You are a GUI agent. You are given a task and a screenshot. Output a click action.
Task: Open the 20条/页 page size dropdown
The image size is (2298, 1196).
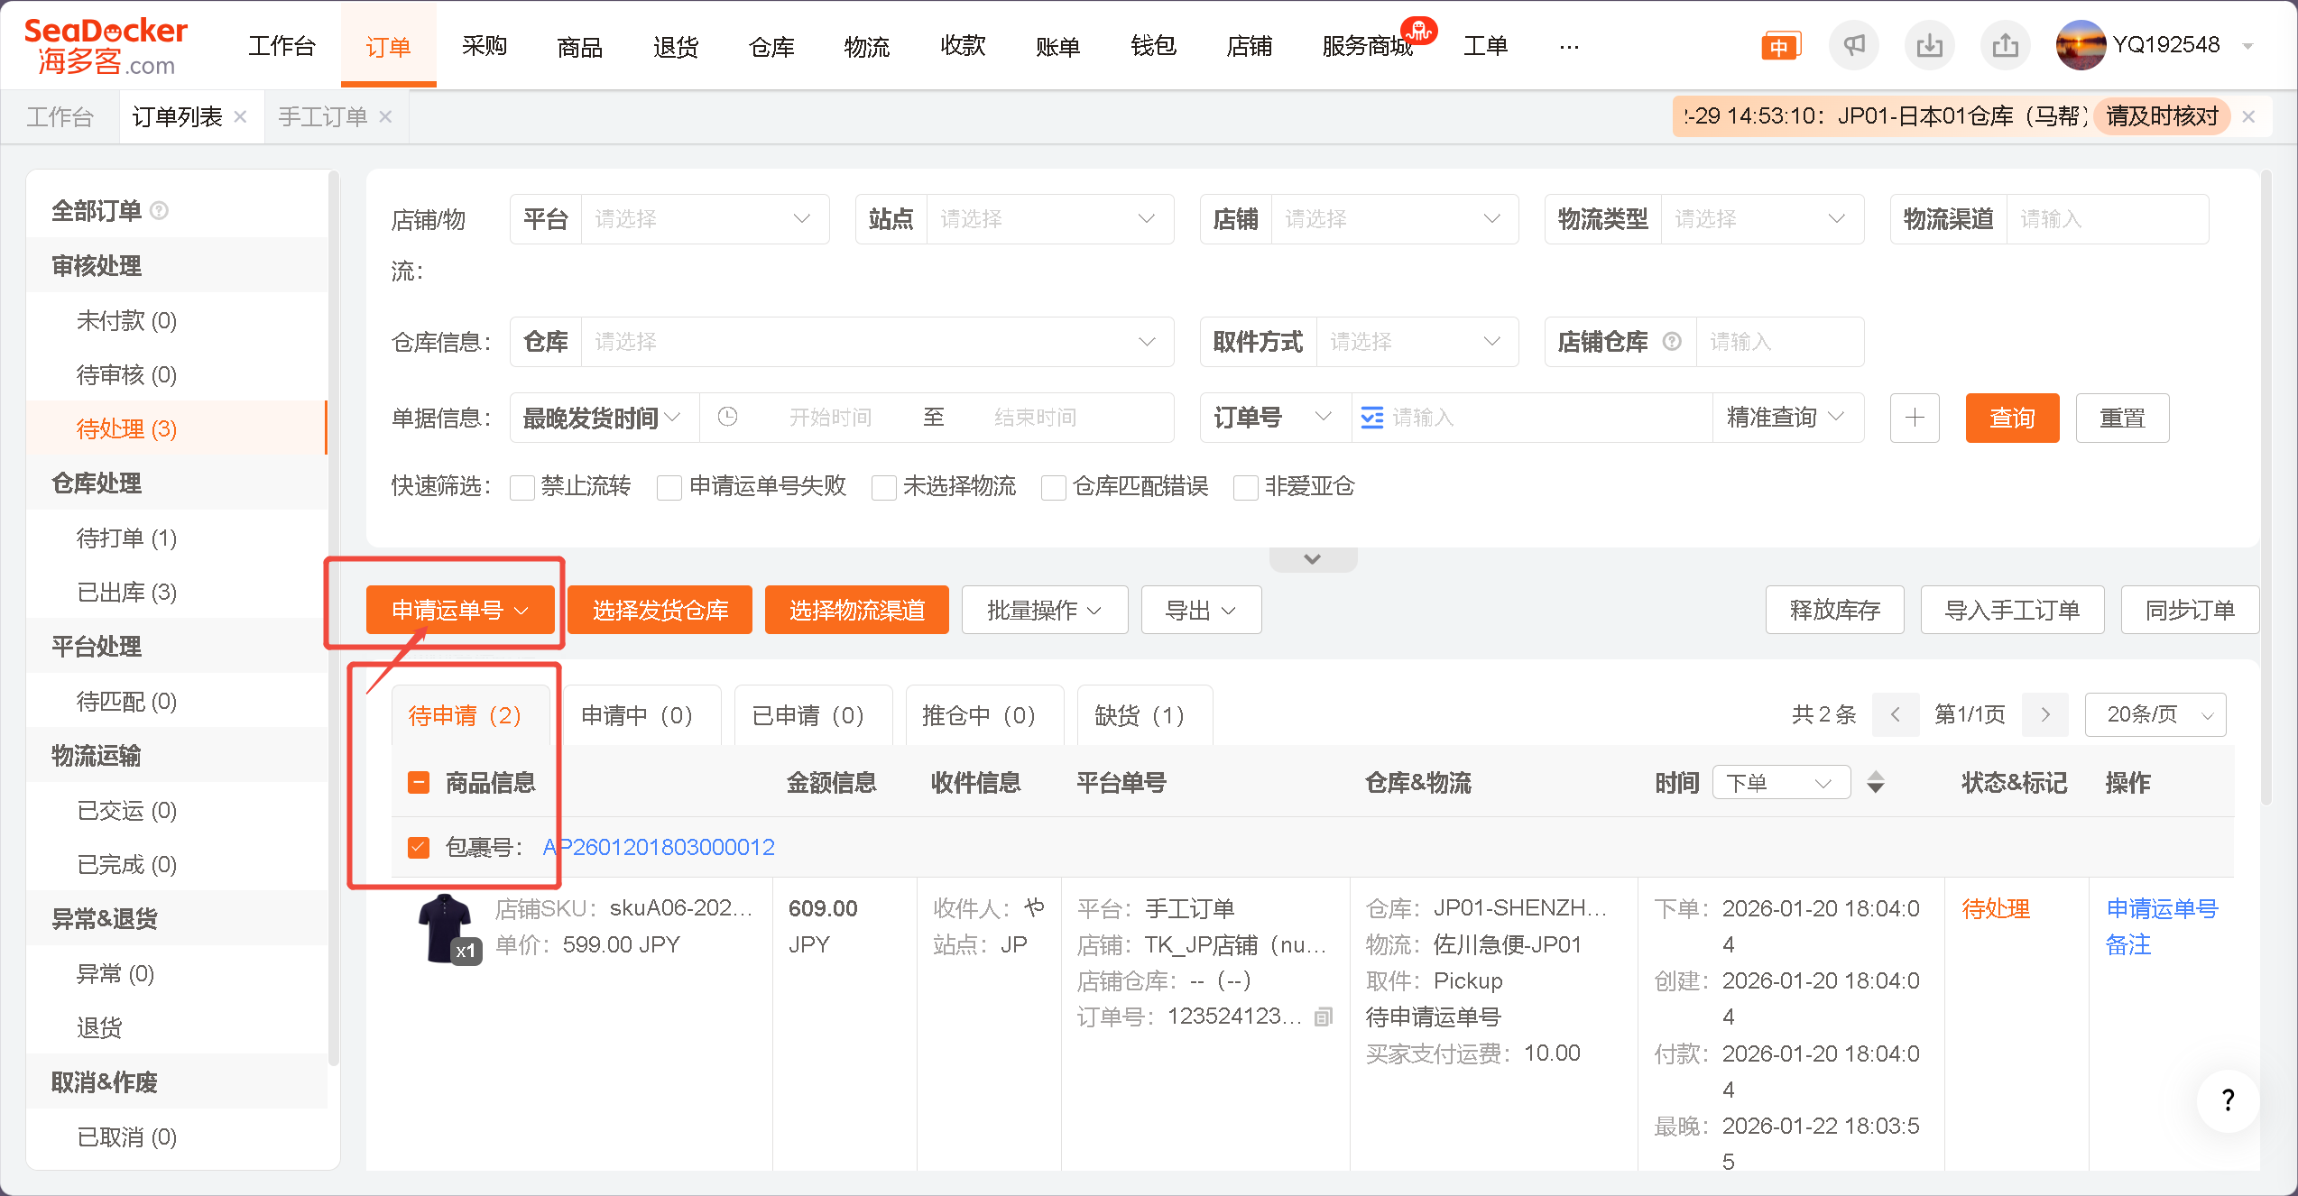click(2155, 715)
